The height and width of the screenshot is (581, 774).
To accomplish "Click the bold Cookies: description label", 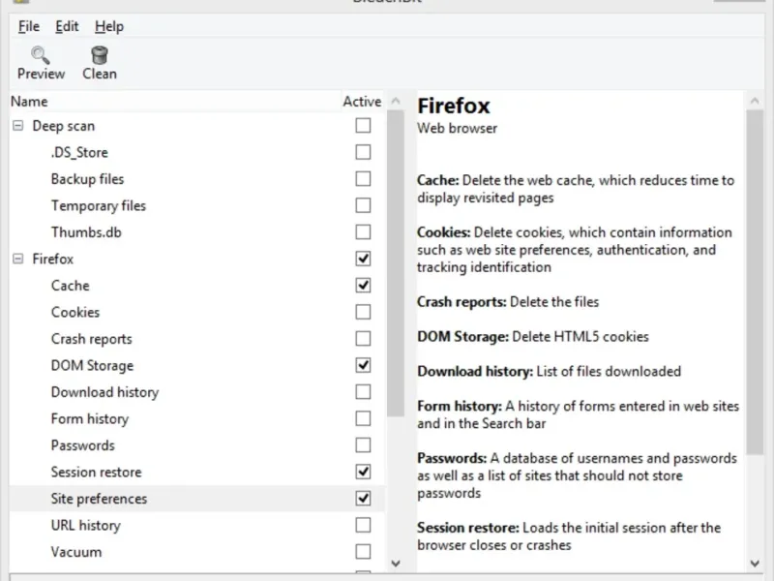I will (x=443, y=232).
